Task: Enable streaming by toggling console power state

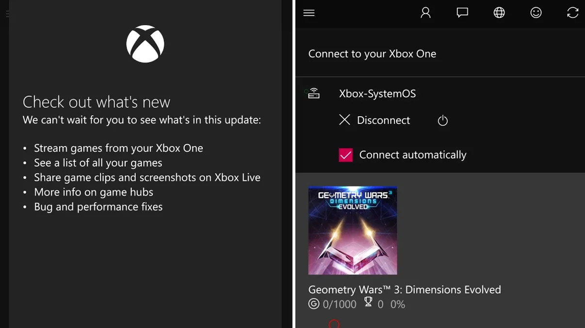Action: [442, 120]
